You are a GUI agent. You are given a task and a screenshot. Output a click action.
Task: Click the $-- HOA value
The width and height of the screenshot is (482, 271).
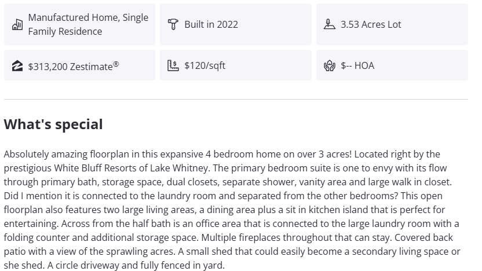coord(357,65)
